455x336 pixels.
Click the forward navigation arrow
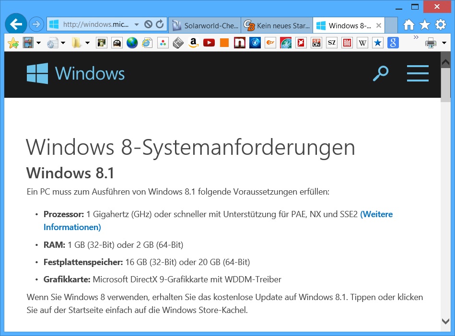36,24
